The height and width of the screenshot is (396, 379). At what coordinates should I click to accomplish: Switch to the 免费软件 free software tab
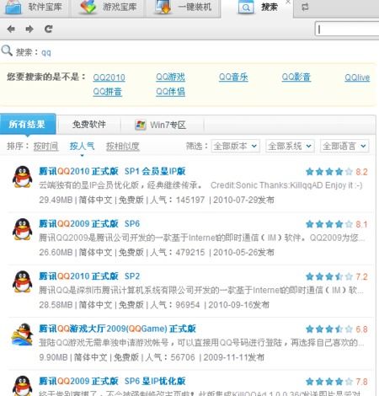point(89,125)
